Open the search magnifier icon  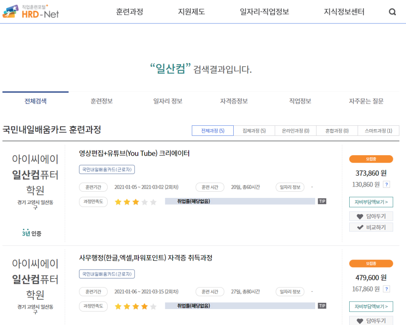392,12
